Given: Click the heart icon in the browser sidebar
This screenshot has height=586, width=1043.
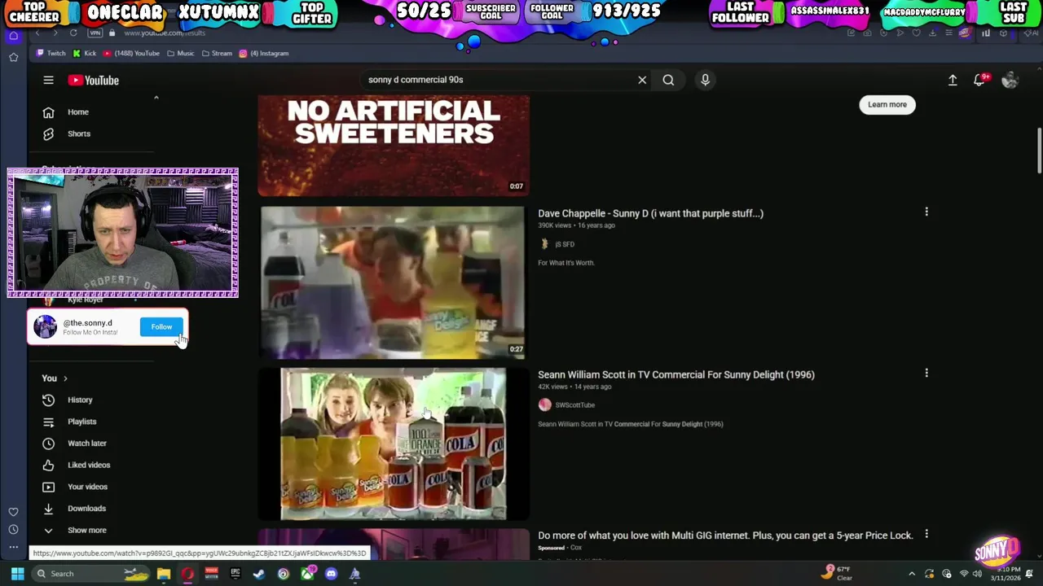Looking at the screenshot, I should point(13,512).
